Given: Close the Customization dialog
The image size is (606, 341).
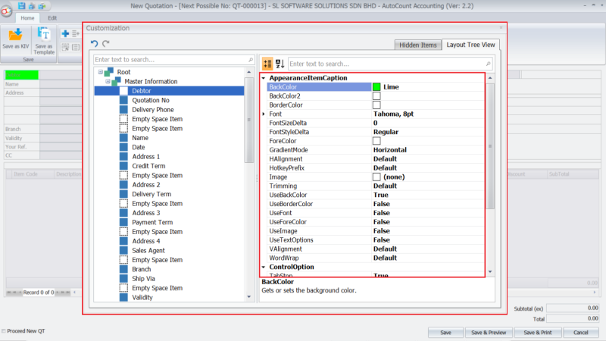Looking at the screenshot, I should 501,27.
